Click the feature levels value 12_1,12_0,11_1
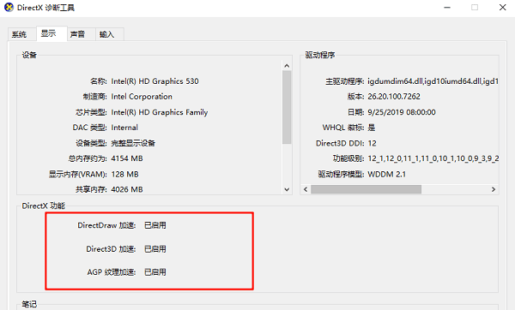Screen dimensions: 515x310 (433, 158)
